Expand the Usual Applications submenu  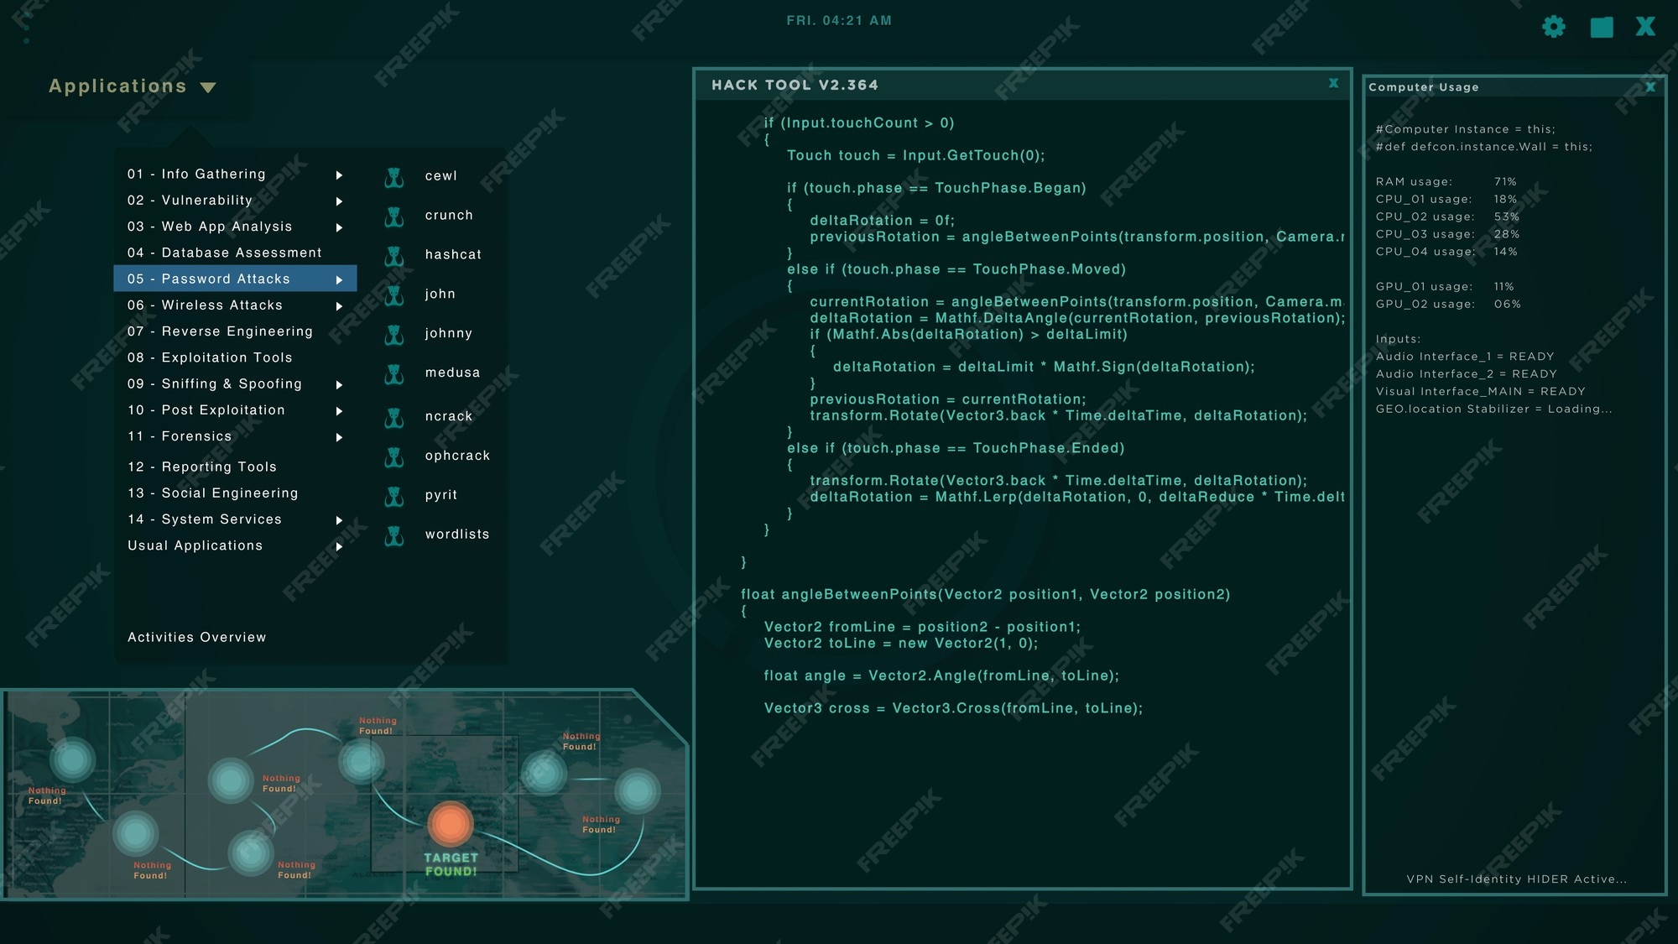pos(340,546)
